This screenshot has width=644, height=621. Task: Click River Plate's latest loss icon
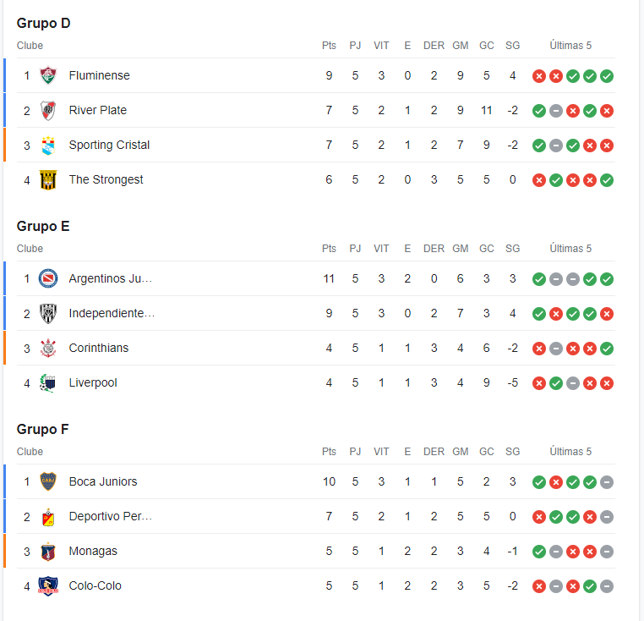(x=607, y=111)
